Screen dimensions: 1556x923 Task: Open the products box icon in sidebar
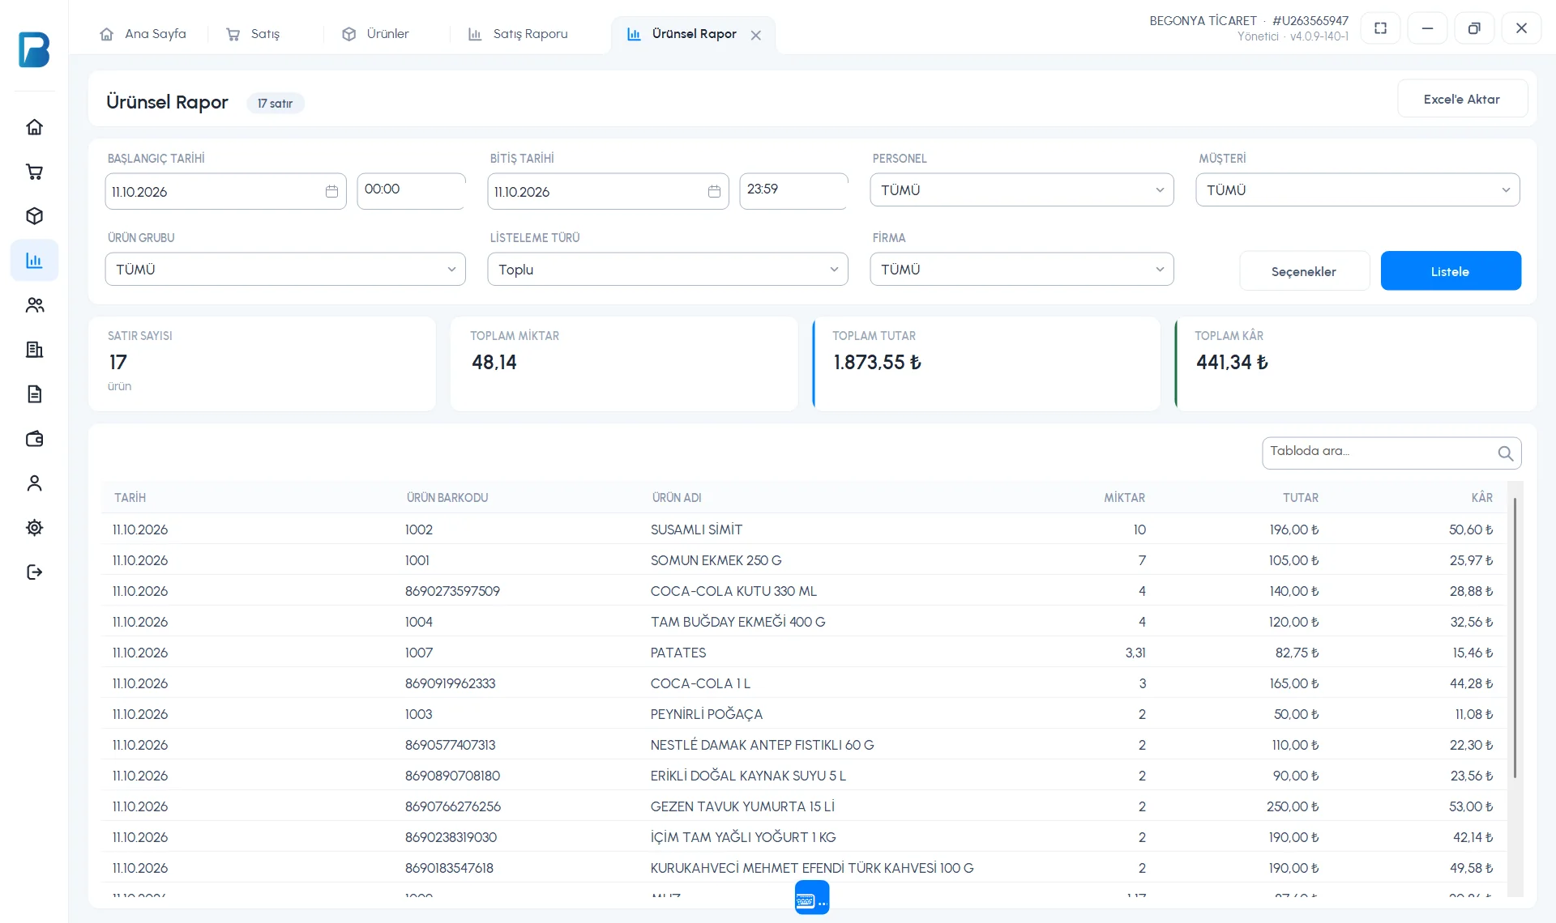pyautogui.click(x=34, y=216)
